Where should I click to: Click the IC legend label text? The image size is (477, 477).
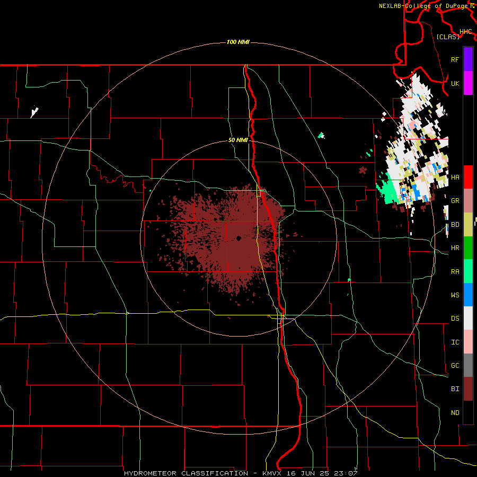pyautogui.click(x=455, y=342)
